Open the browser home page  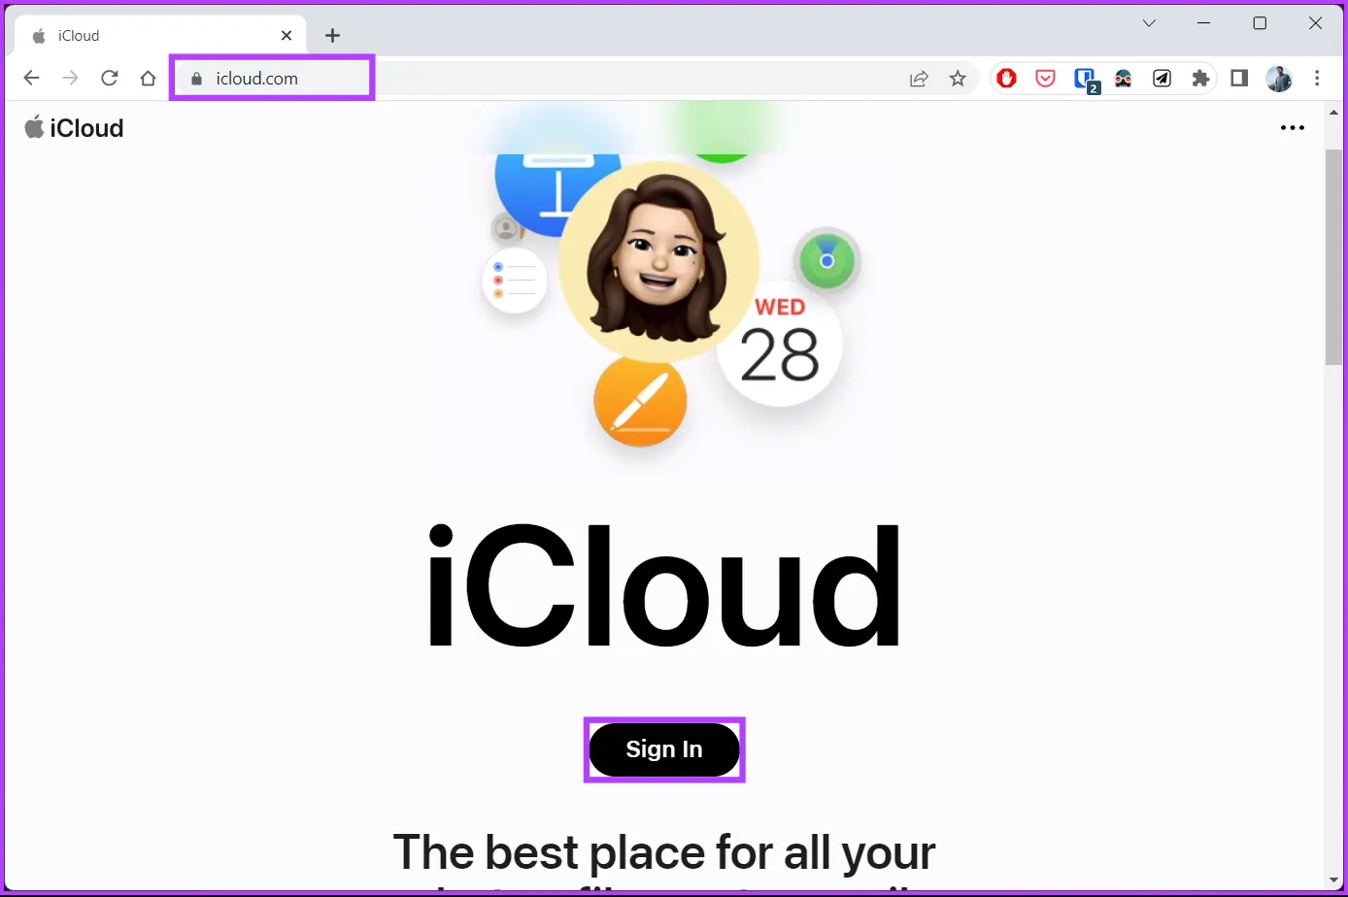click(148, 79)
